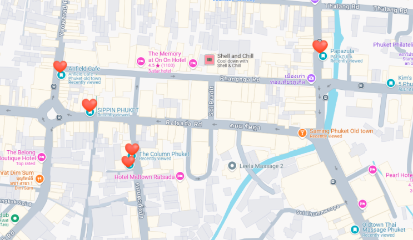Select the Pearl Hotel label
Viewport: 413px width, 240px height.
click(399, 175)
